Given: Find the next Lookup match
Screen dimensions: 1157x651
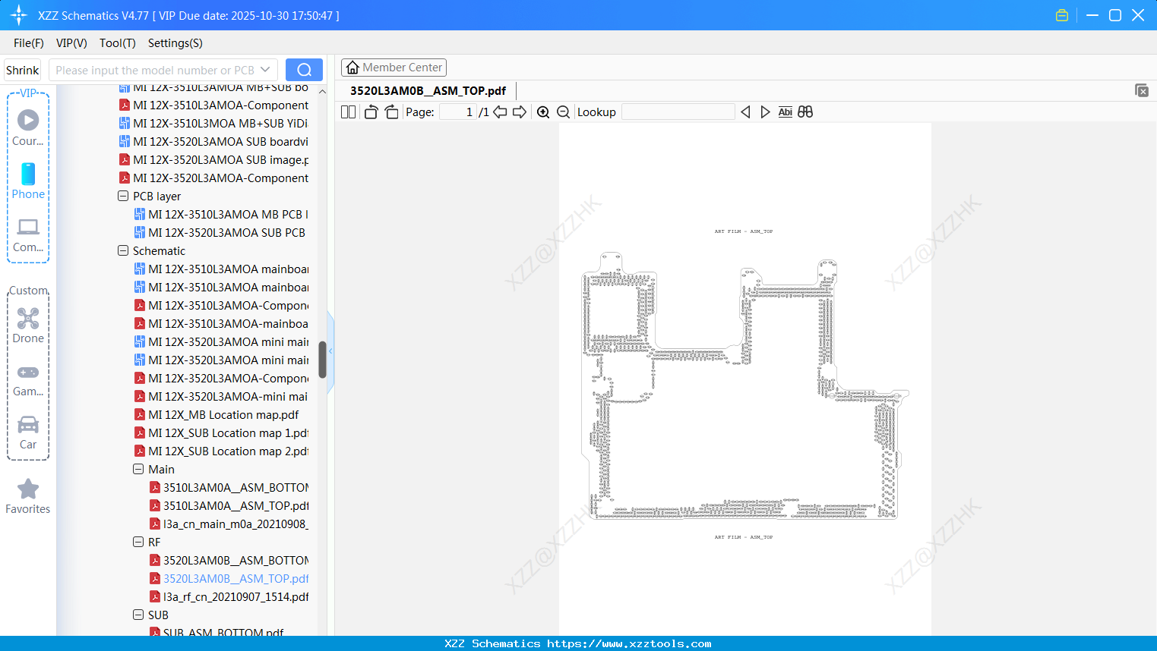Looking at the screenshot, I should (x=765, y=112).
